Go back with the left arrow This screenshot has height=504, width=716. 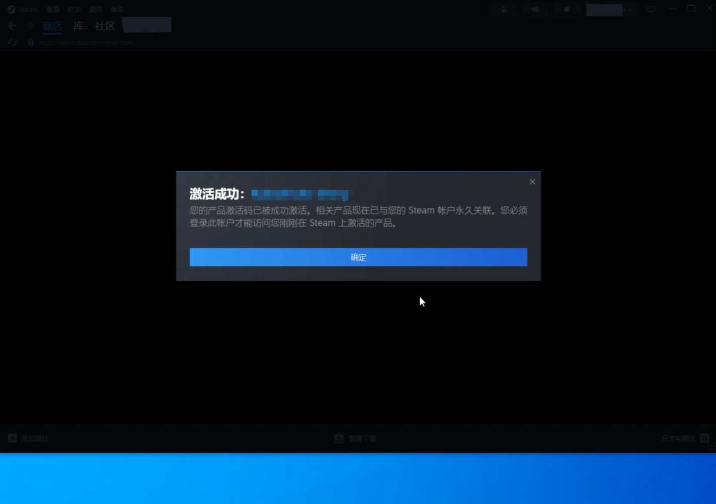pos(12,26)
